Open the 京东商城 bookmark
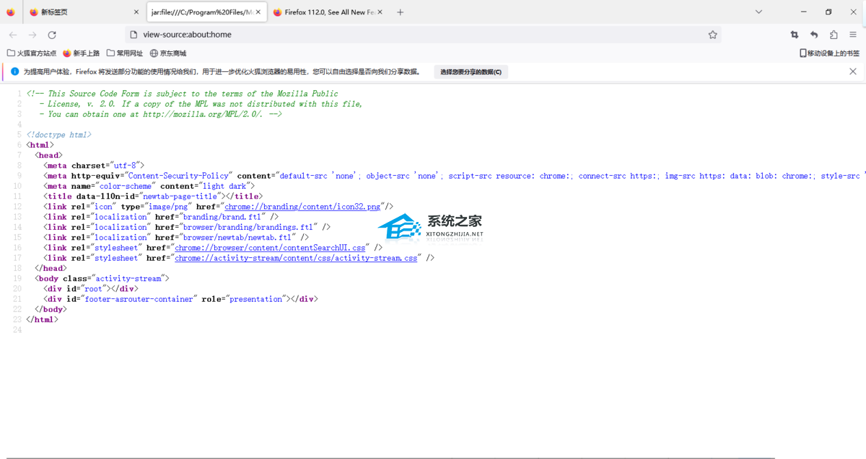The width and height of the screenshot is (866, 459). click(x=168, y=53)
